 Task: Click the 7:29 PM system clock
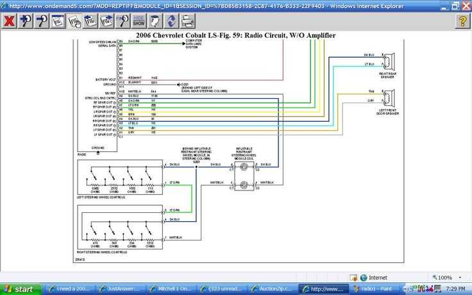point(455,289)
